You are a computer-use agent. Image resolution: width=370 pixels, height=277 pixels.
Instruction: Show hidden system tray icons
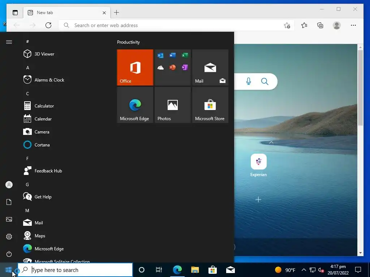(x=304, y=270)
